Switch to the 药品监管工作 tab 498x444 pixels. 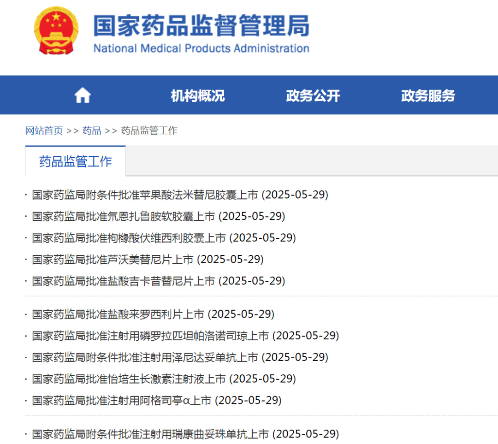coord(75,161)
